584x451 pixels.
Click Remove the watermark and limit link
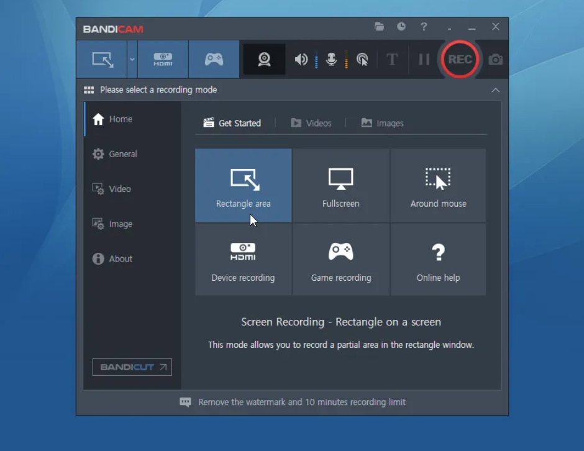(x=302, y=402)
